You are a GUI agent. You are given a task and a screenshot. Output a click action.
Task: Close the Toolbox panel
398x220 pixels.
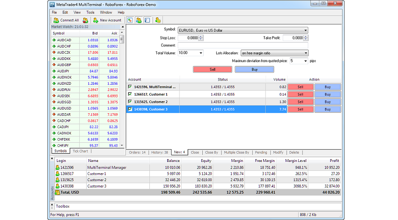pos(52,204)
